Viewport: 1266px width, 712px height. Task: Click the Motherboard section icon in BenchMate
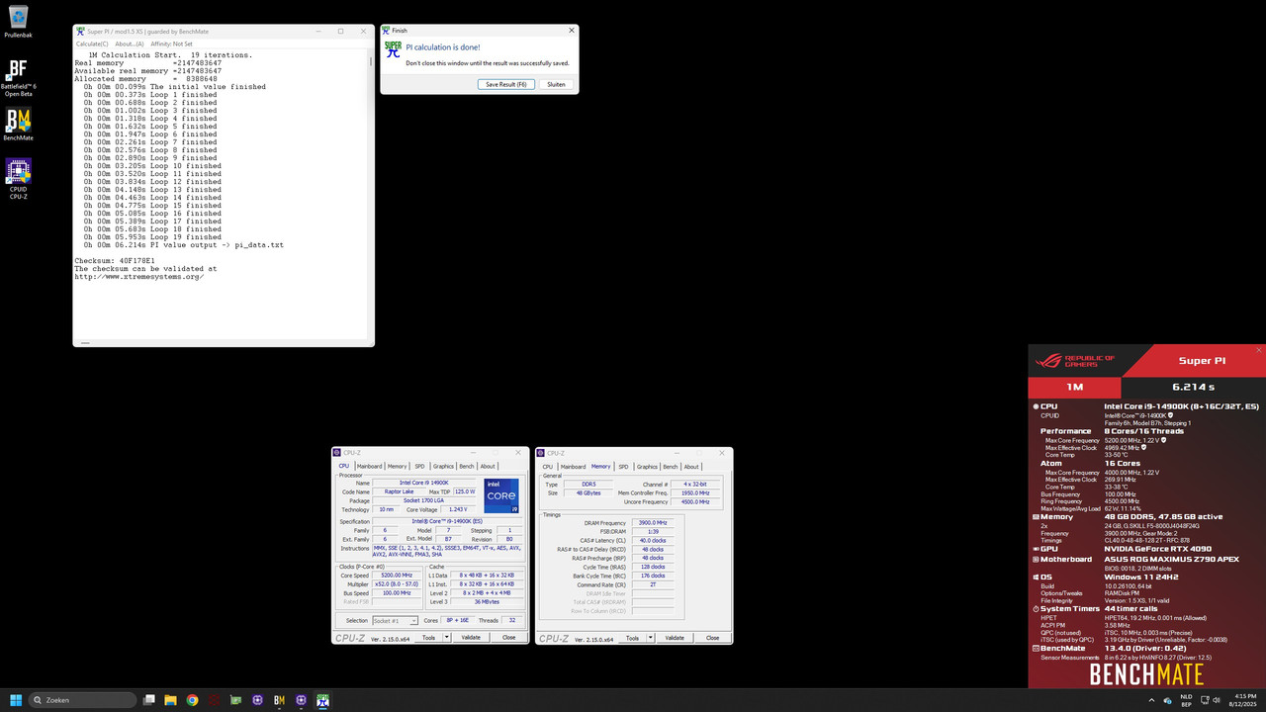pos(1036,559)
